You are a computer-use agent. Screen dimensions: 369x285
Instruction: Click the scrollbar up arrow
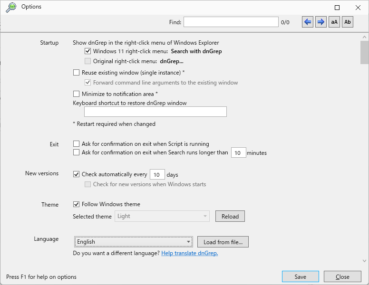[x=364, y=37]
